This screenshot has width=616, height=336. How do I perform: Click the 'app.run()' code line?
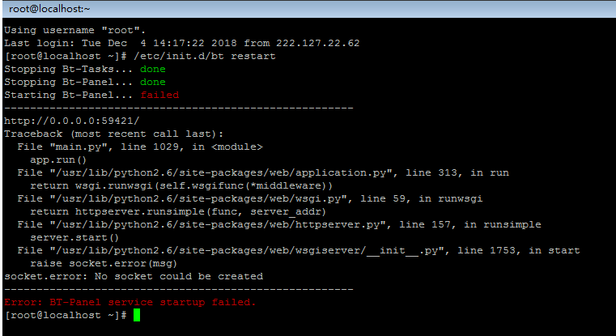[58, 159]
